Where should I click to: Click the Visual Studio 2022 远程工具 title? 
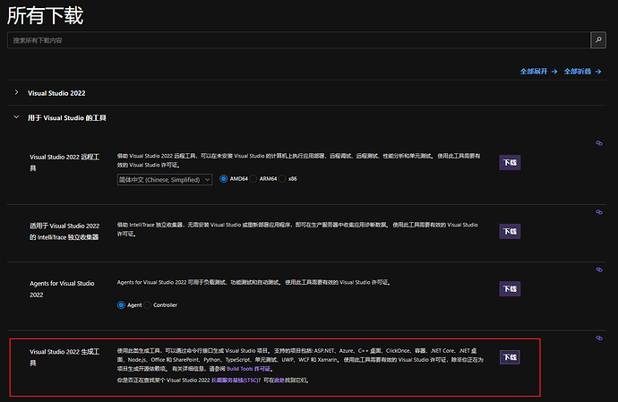tap(64, 162)
